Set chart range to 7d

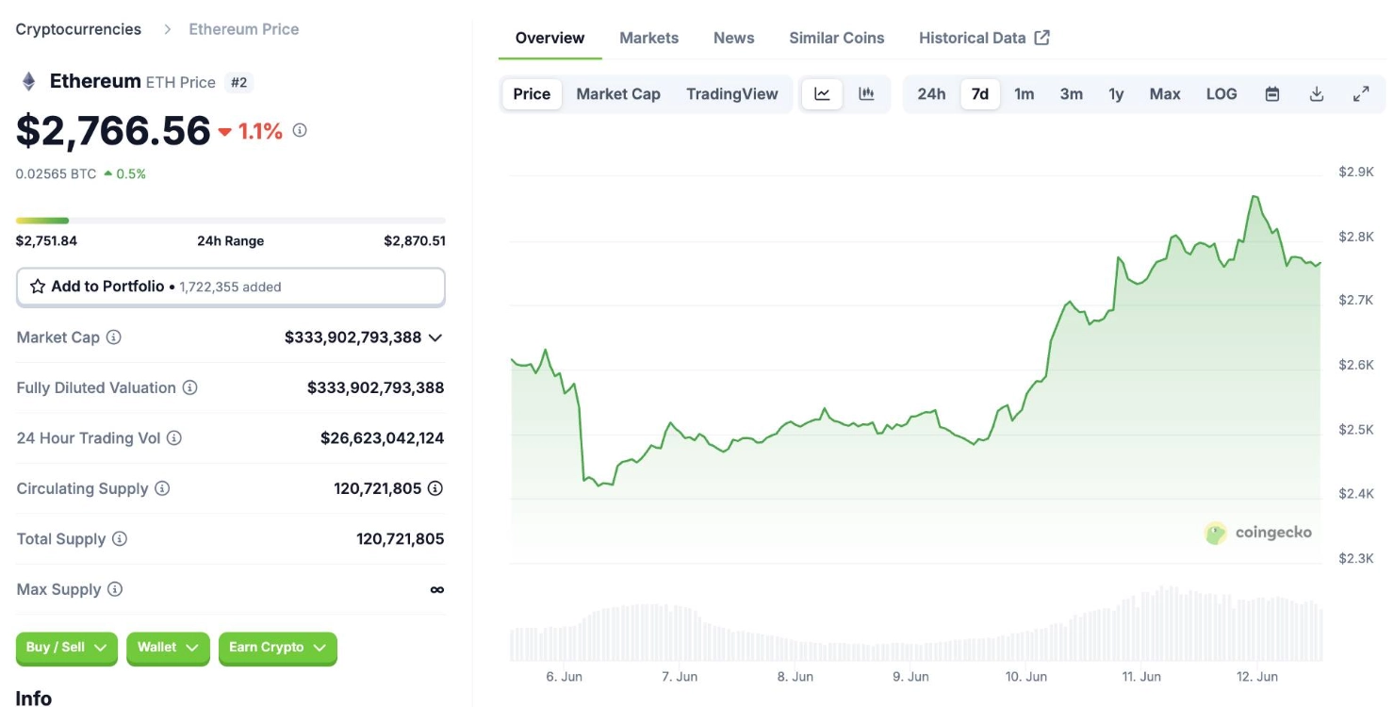(980, 93)
